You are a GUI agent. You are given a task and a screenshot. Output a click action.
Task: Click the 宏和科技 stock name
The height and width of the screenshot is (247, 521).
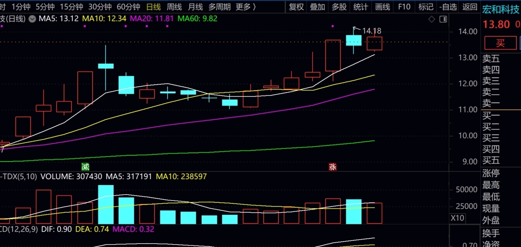point(501,9)
